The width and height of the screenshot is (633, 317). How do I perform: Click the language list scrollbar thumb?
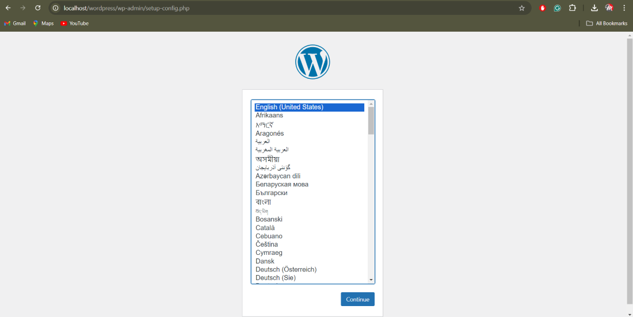pos(371,121)
